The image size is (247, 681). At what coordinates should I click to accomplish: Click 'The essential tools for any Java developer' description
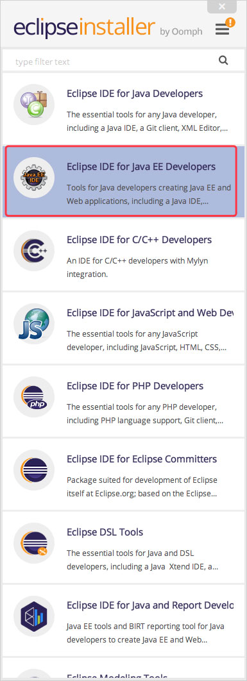(x=147, y=122)
